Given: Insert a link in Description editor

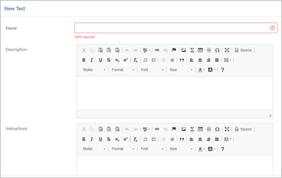Looking at the screenshot, I should tap(157, 50).
